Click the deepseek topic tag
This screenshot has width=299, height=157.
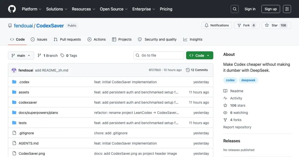(x=248, y=80)
